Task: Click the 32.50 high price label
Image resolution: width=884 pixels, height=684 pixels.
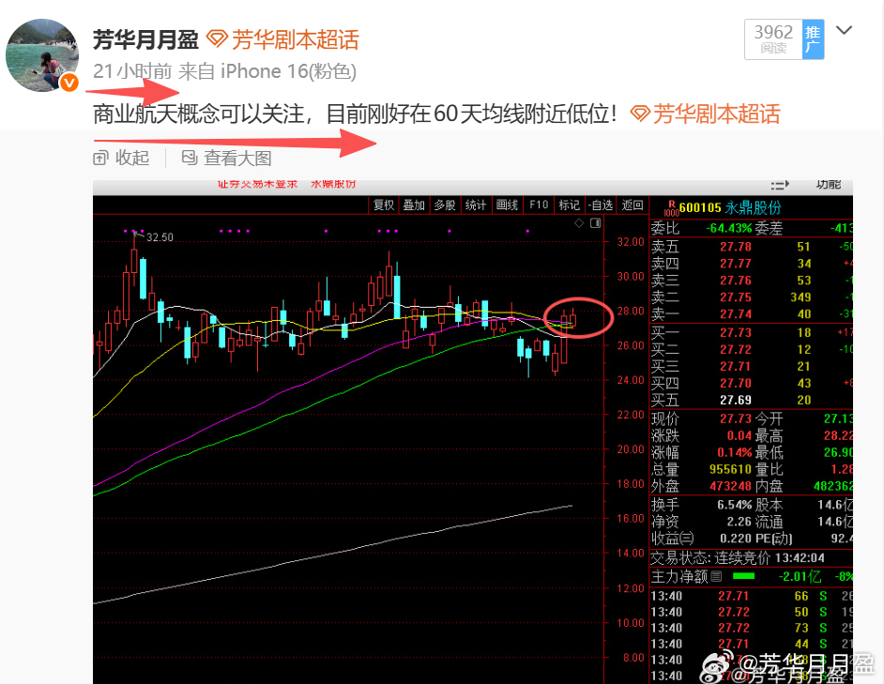Action: 160,237
